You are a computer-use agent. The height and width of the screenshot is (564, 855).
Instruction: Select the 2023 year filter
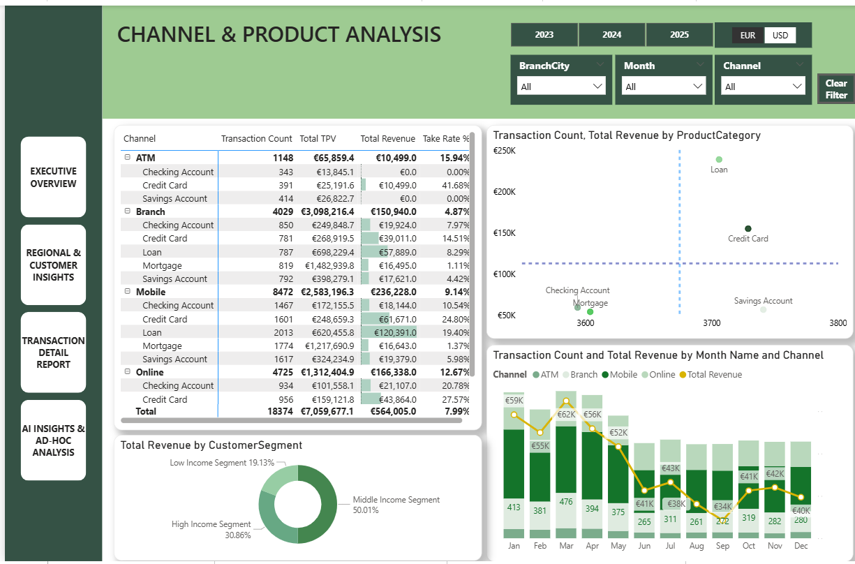pos(544,35)
